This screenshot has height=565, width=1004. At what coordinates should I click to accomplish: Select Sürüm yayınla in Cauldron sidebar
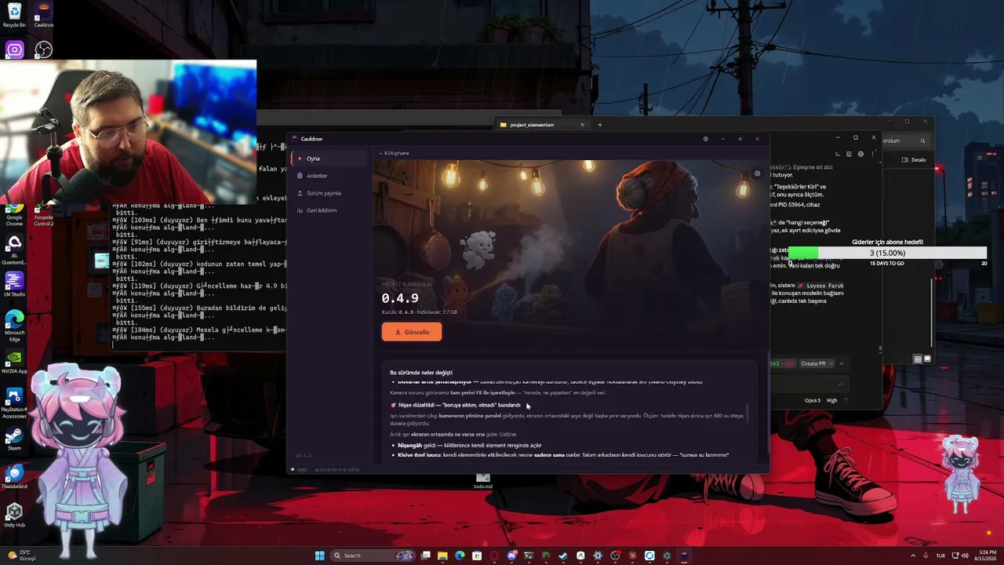point(329,193)
